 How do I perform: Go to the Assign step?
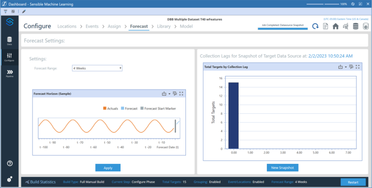[x=114, y=26]
